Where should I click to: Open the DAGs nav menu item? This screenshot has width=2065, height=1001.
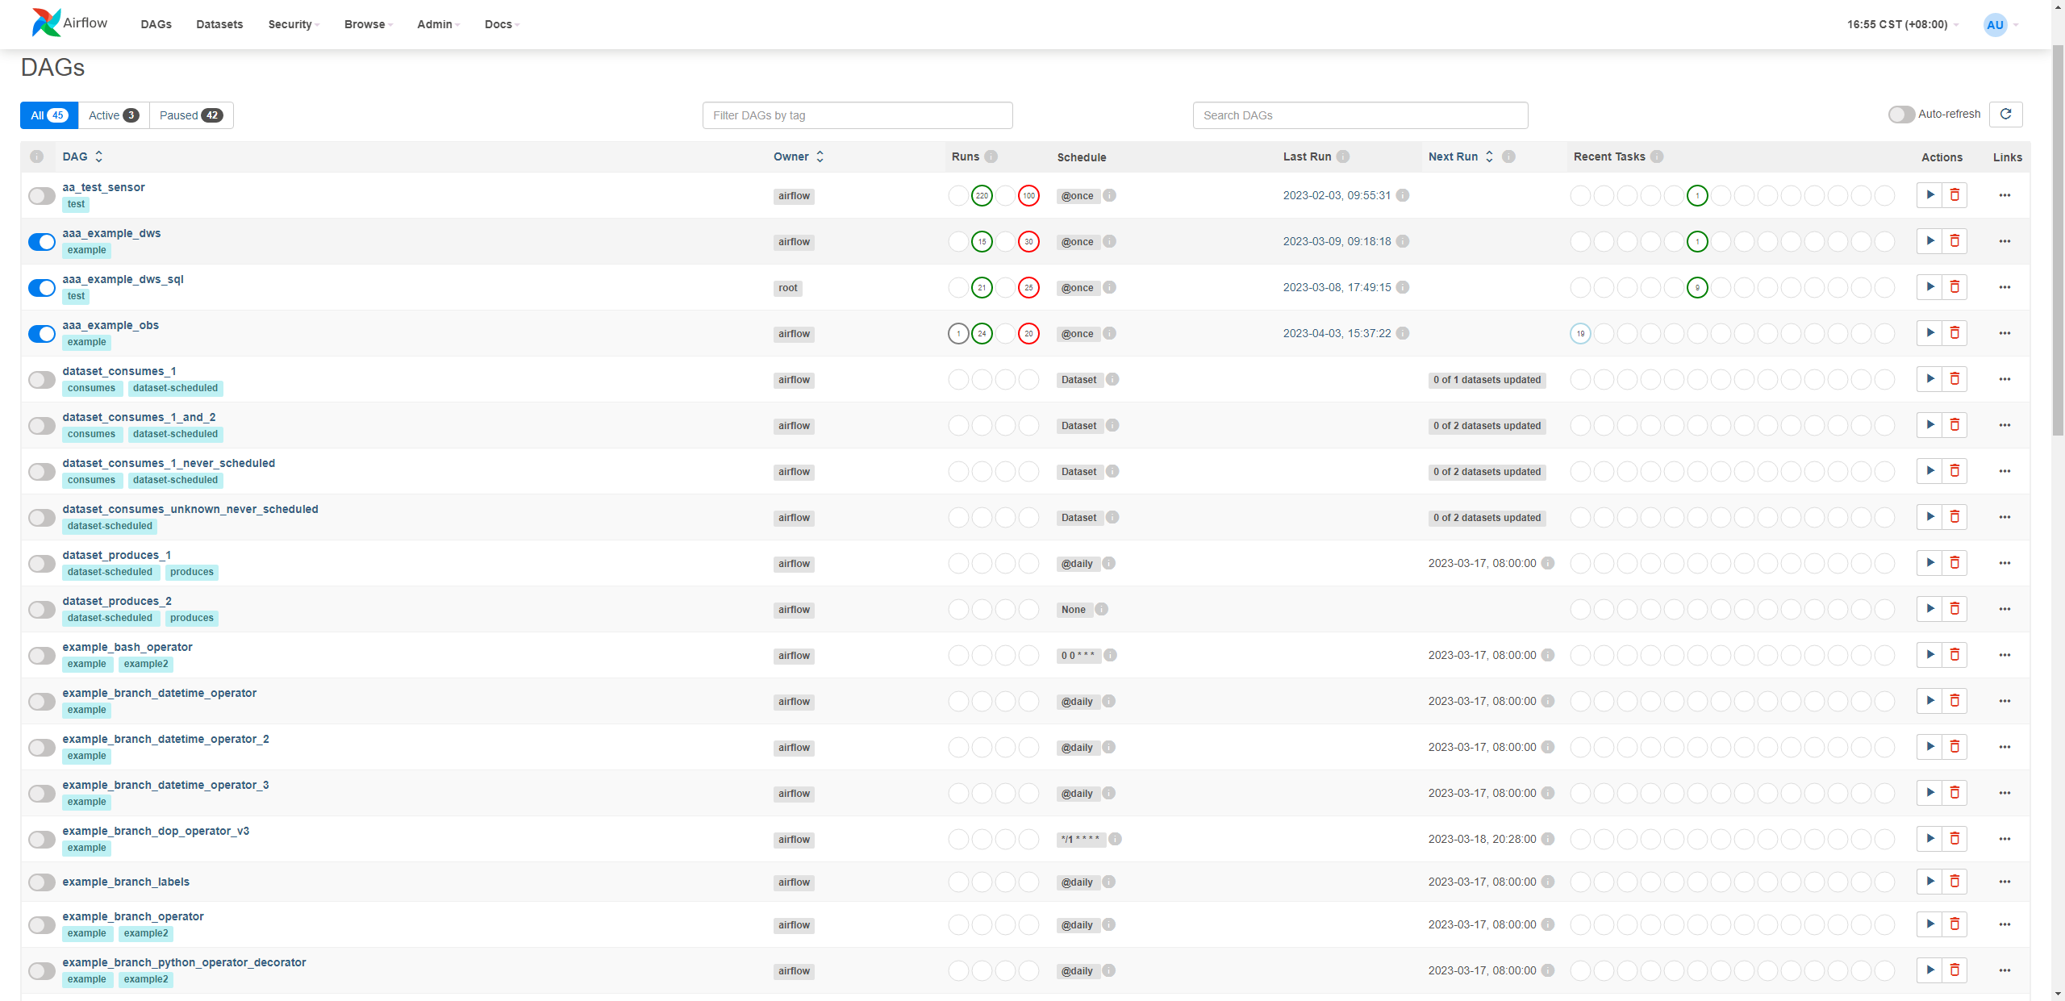tap(156, 24)
